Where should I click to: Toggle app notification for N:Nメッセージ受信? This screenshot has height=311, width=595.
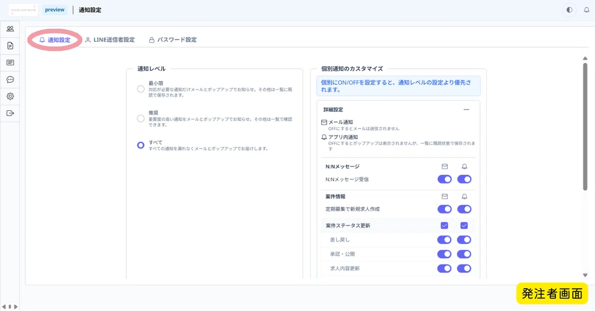(x=464, y=179)
